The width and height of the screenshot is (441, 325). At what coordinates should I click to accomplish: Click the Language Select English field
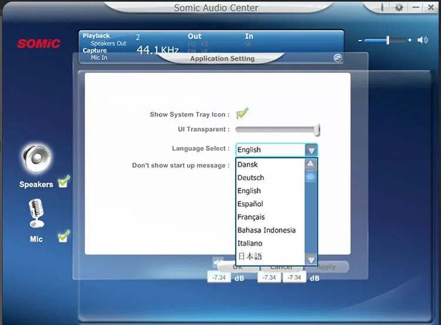click(x=270, y=150)
